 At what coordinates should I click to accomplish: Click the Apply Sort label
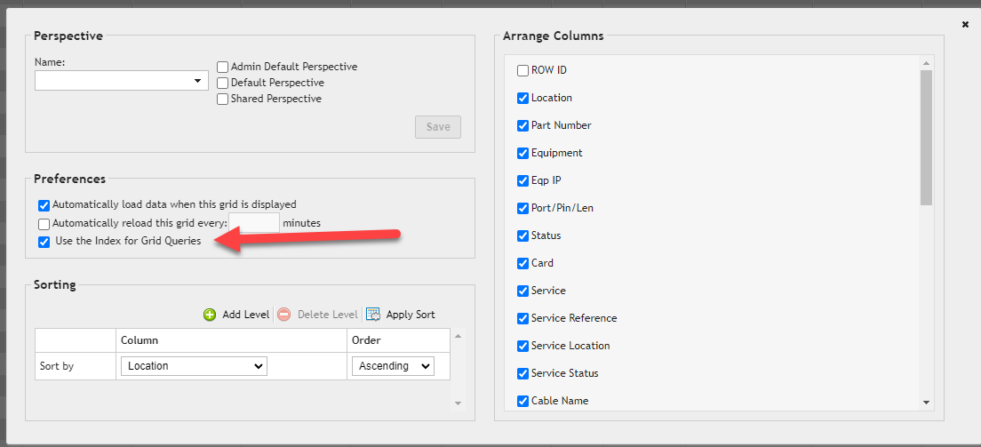click(411, 315)
